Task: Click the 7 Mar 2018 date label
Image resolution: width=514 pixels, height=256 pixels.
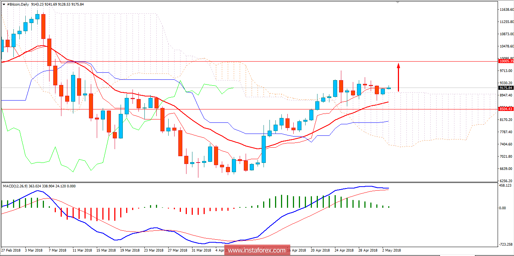Action: [58, 250]
